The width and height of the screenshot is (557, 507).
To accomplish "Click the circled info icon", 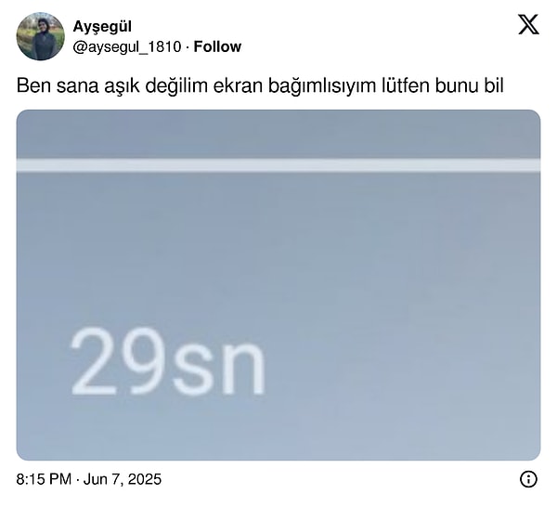I will [528, 479].
